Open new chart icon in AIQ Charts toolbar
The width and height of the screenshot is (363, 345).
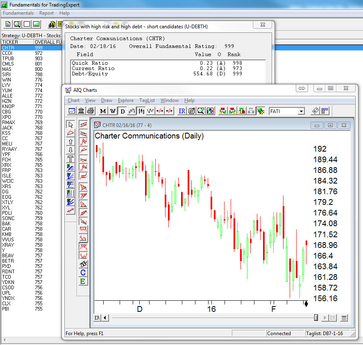(x=72, y=111)
